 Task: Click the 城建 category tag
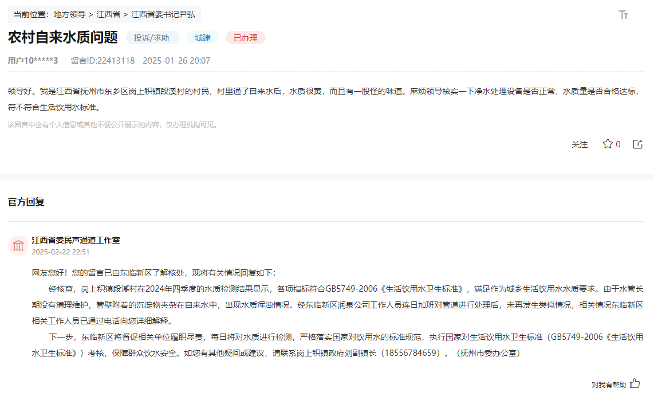pos(203,38)
